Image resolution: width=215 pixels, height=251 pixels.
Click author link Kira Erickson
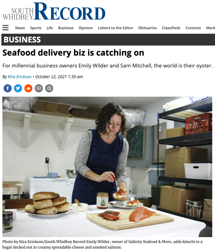pos(20,77)
